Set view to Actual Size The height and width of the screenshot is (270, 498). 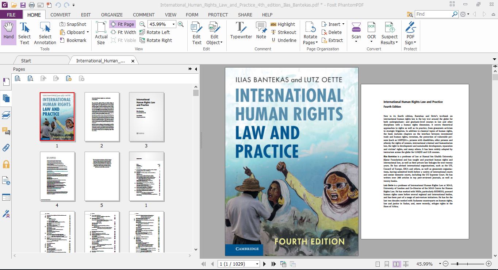[101, 33]
